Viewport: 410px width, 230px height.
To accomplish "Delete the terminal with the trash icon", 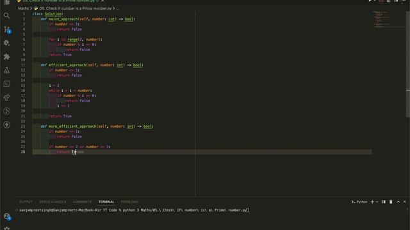I will pyautogui.click(x=391, y=202).
